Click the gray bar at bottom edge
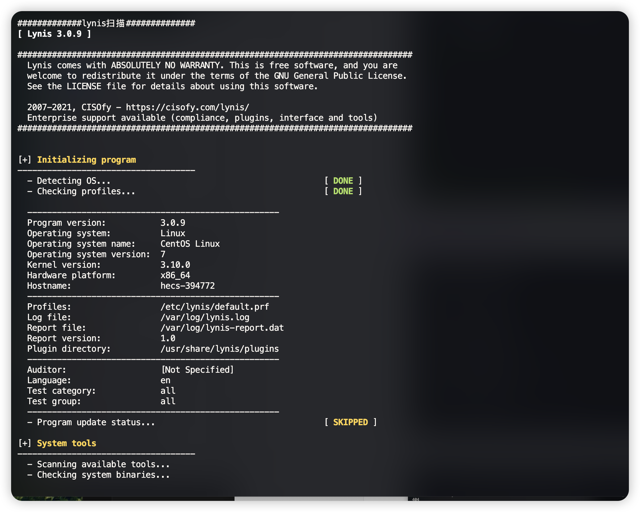 (321, 498)
